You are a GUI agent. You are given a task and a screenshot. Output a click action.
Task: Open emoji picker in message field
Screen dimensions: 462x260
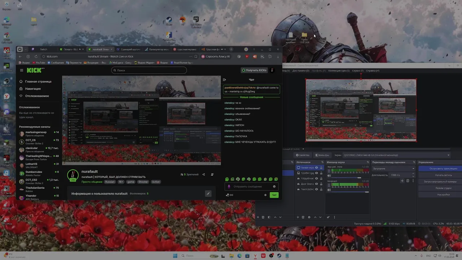[274, 186]
